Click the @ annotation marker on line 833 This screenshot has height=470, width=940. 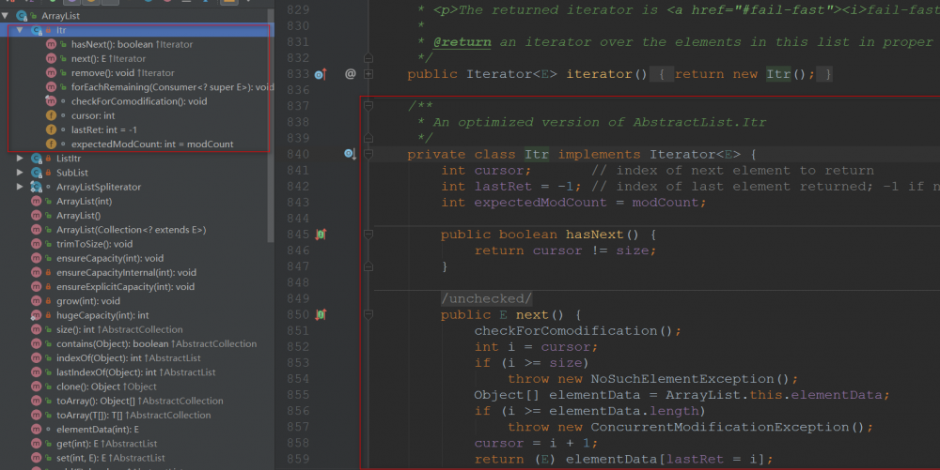pyautogui.click(x=351, y=74)
